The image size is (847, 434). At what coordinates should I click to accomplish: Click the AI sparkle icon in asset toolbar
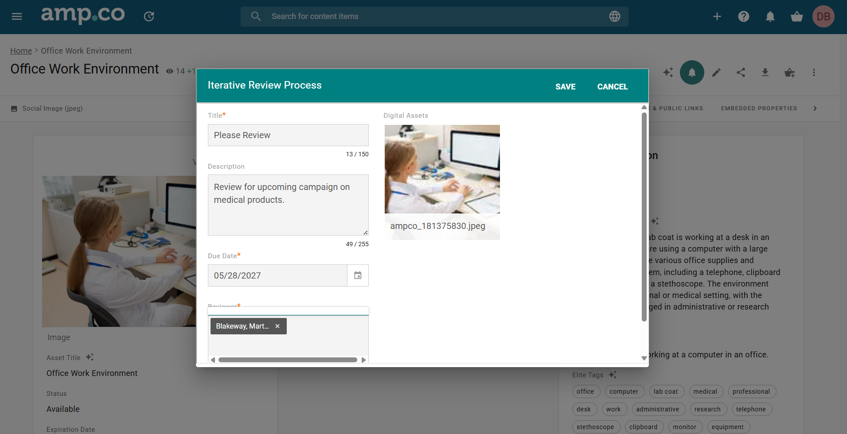tap(668, 72)
